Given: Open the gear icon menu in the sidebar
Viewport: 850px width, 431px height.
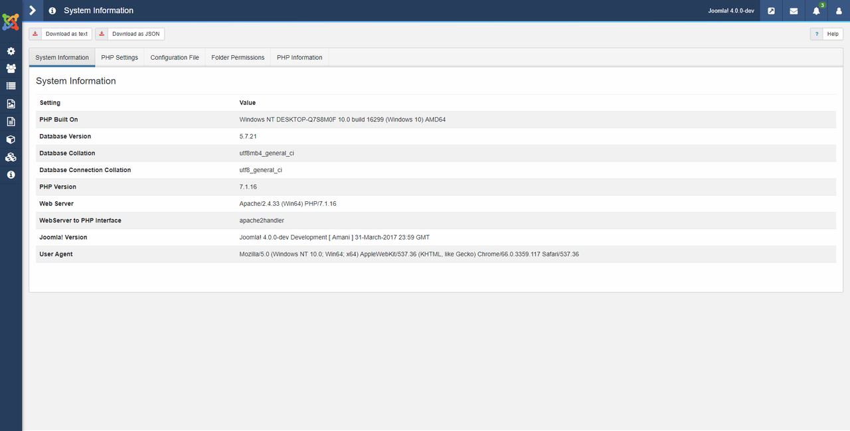Looking at the screenshot, I should pyautogui.click(x=11, y=51).
